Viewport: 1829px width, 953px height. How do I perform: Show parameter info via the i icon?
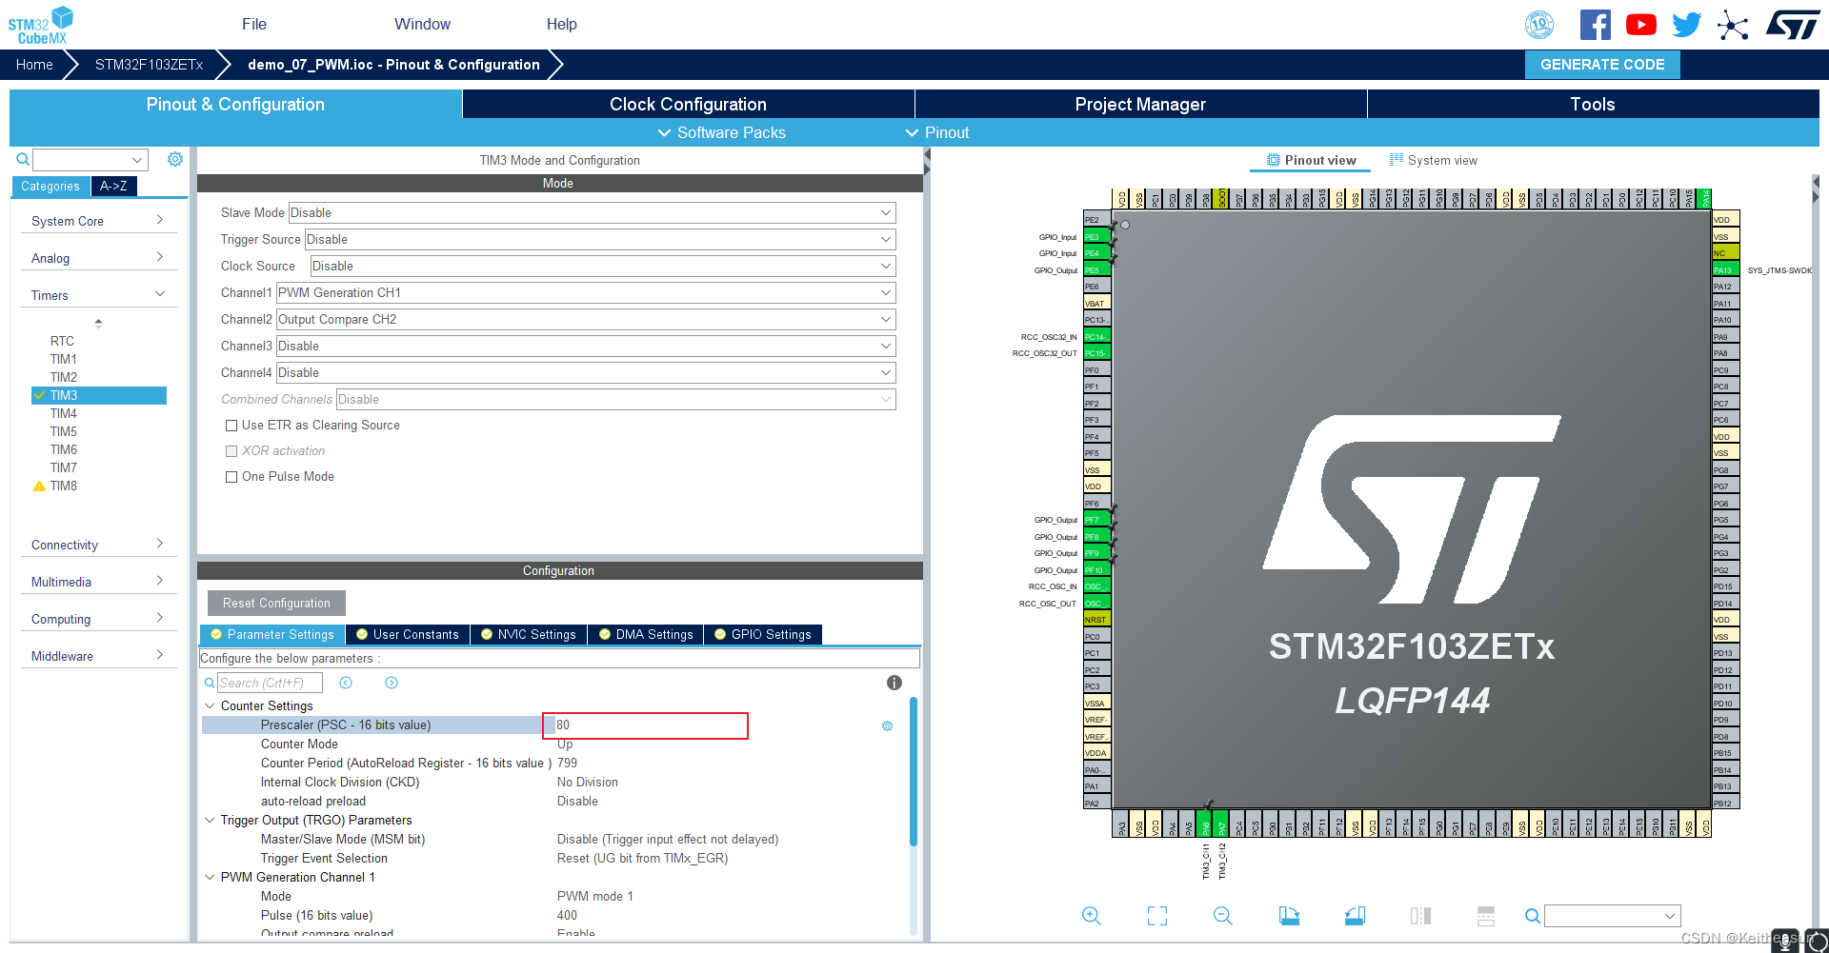coord(894,683)
